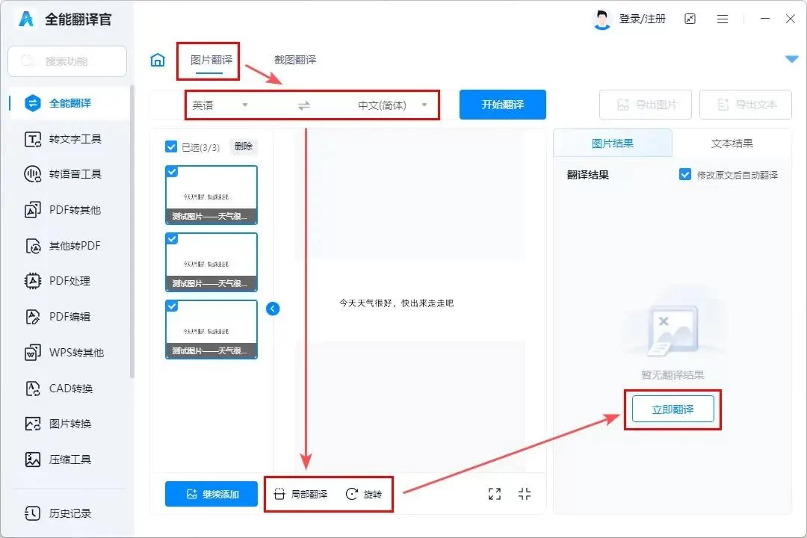This screenshot has width=807, height=538.
Task: Click the 搜索功能 search field
Action: point(67,61)
